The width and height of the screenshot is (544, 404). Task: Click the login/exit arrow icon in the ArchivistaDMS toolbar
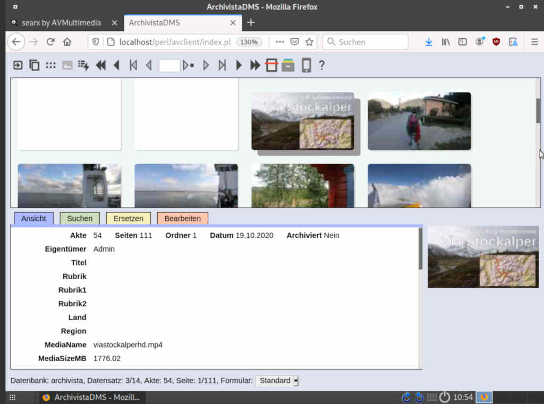pyautogui.click(x=18, y=65)
